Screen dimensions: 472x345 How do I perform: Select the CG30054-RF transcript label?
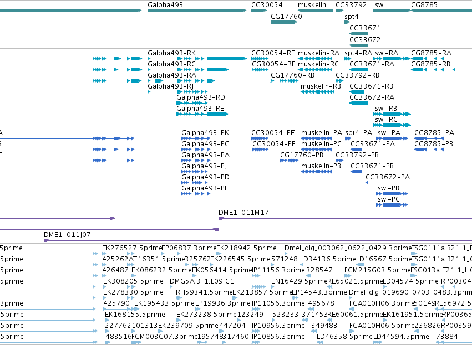(273, 64)
